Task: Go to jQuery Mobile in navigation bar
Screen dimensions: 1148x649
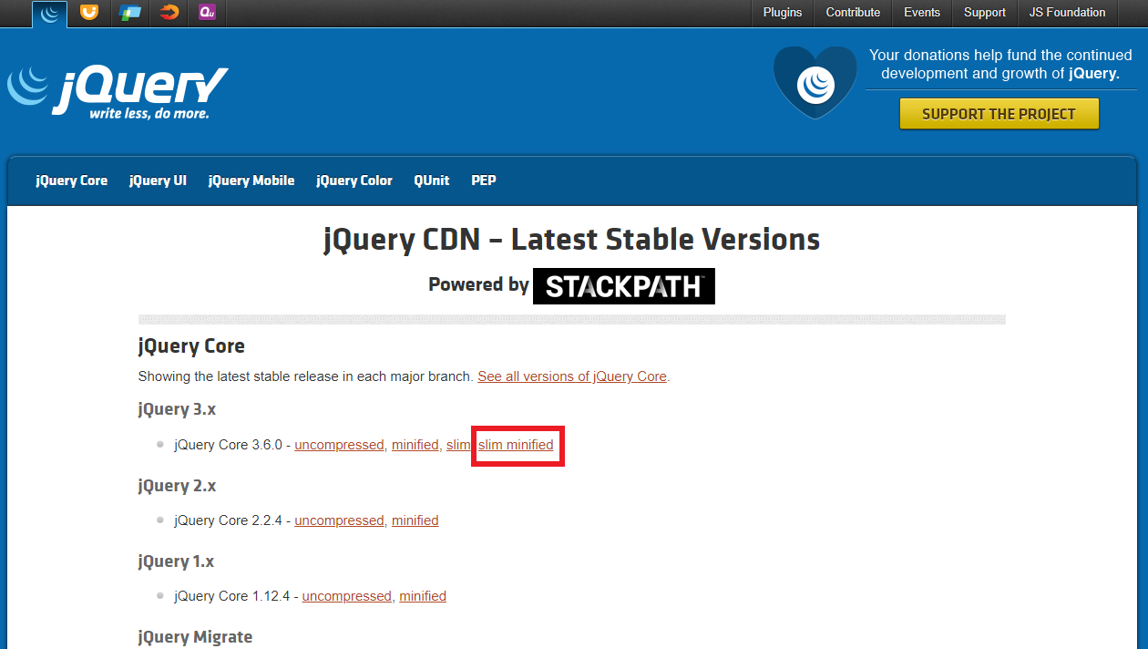Action: tap(251, 180)
